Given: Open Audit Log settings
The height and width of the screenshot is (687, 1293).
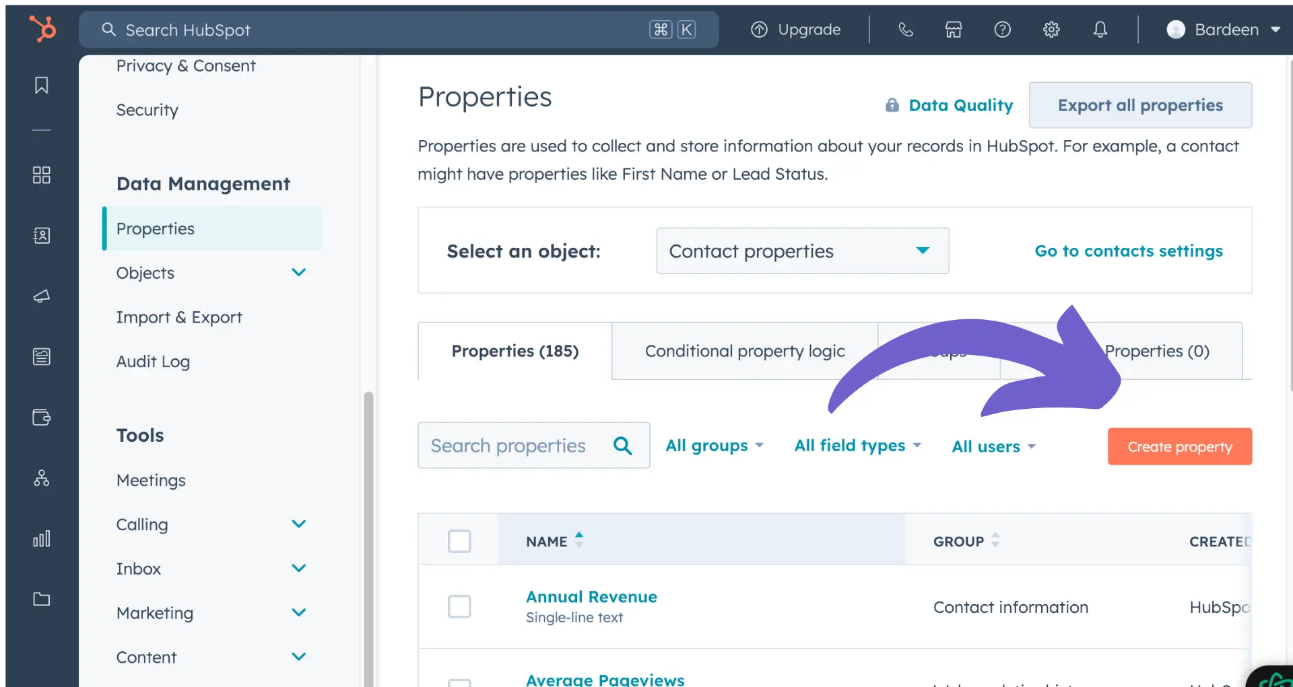Looking at the screenshot, I should click(153, 362).
